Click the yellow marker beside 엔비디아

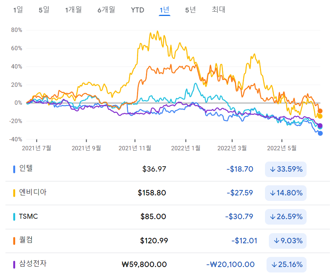[14, 193]
